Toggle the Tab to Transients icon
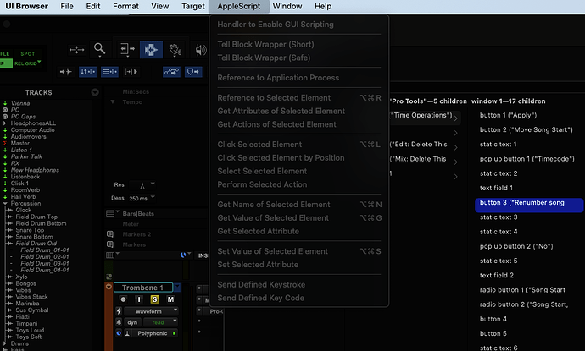The width and height of the screenshot is (585, 351). (x=65, y=71)
